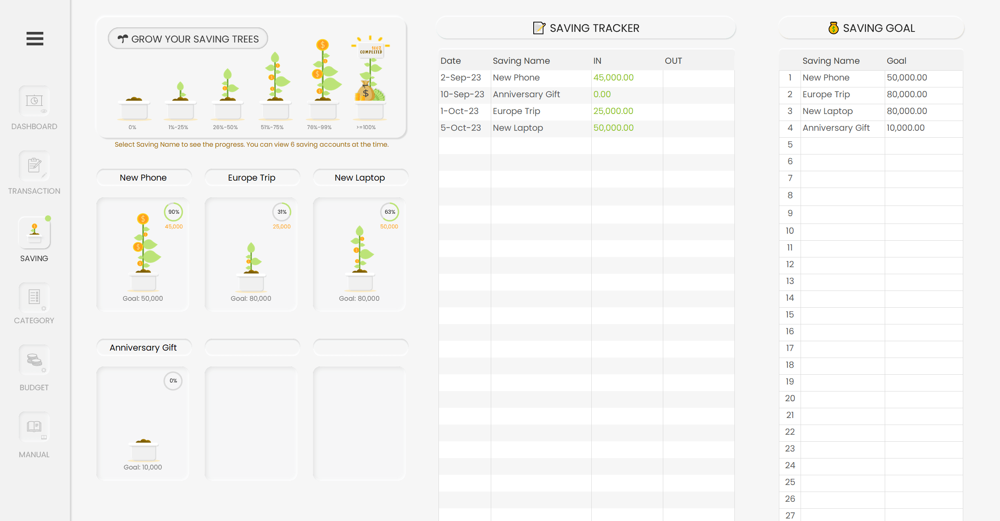Select empty Saving Name cell in goal row 5
Image resolution: width=1000 pixels, height=521 pixels.
(x=842, y=145)
